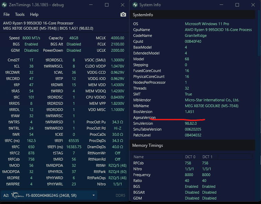This screenshot has height=204, width=261.
Task: Click the PowerDown Disabled value
Action: coord(74,50)
